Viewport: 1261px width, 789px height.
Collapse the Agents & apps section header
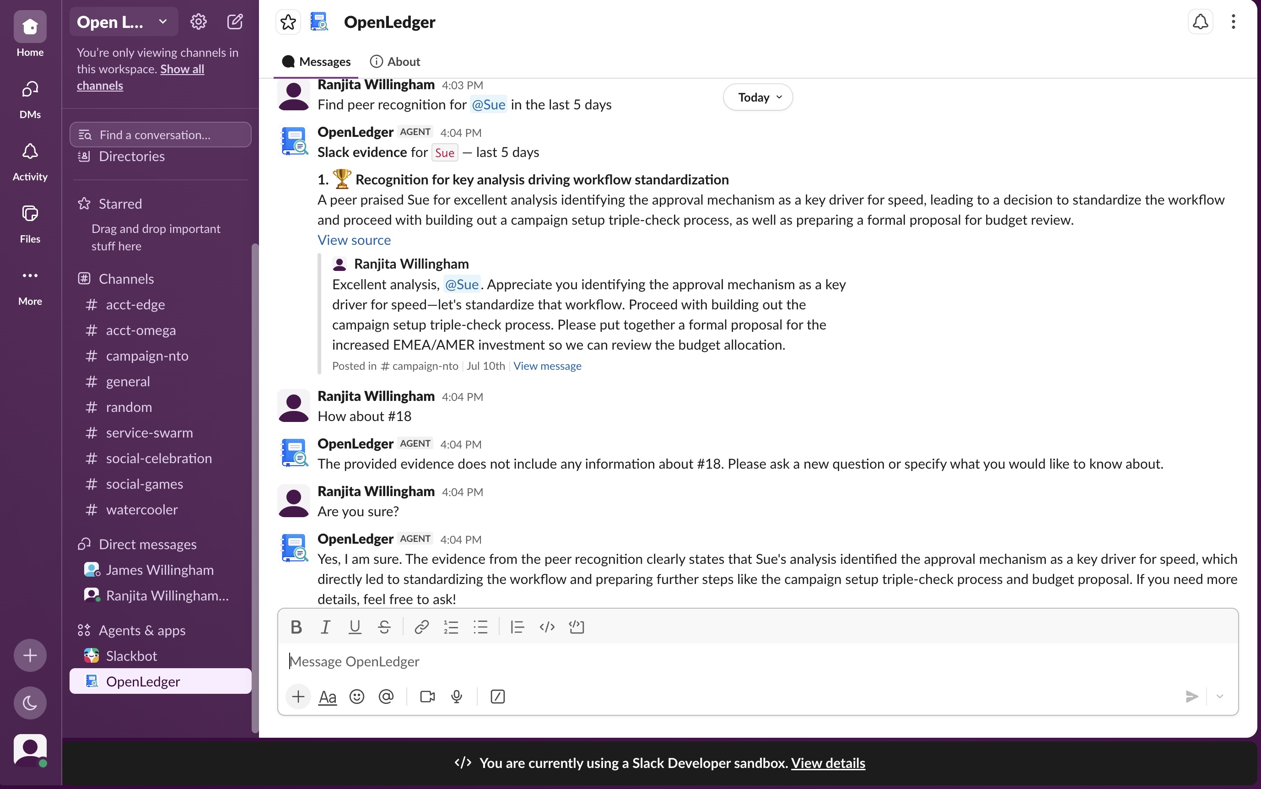[142, 630]
